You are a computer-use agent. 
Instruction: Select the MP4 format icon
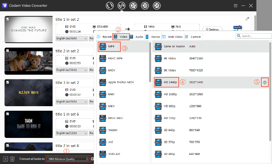tap(103, 46)
